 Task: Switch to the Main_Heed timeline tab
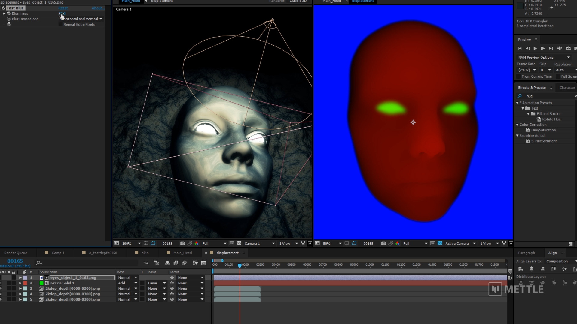coord(182,253)
